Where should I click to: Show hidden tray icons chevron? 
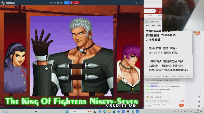click(x=175, y=111)
